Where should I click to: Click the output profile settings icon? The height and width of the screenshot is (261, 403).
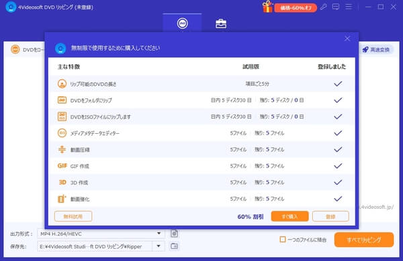click(x=174, y=234)
